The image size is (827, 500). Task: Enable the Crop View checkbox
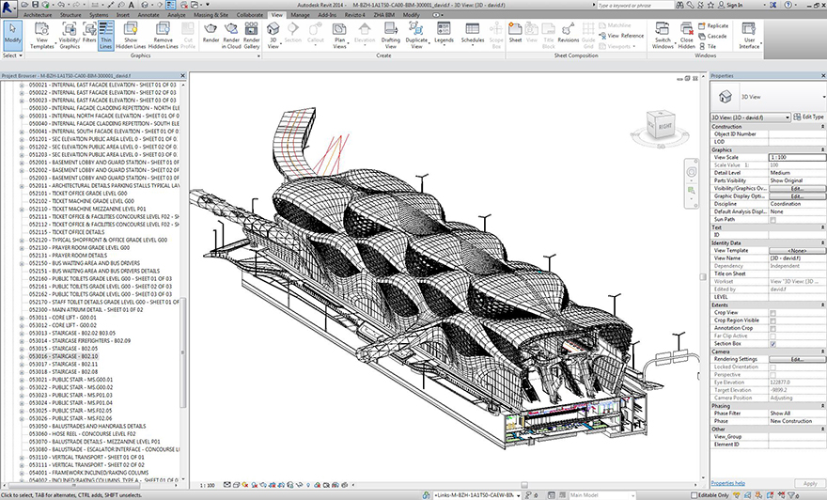(772, 313)
